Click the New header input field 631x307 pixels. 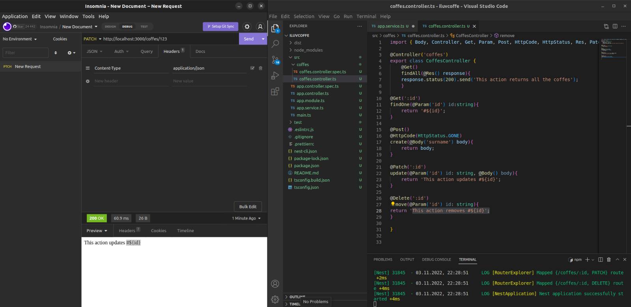click(x=131, y=81)
